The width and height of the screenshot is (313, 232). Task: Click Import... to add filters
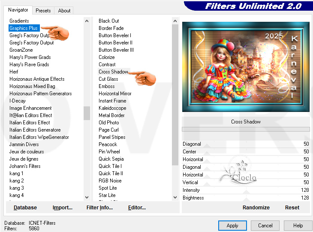pyautogui.click(x=63, y=208)
